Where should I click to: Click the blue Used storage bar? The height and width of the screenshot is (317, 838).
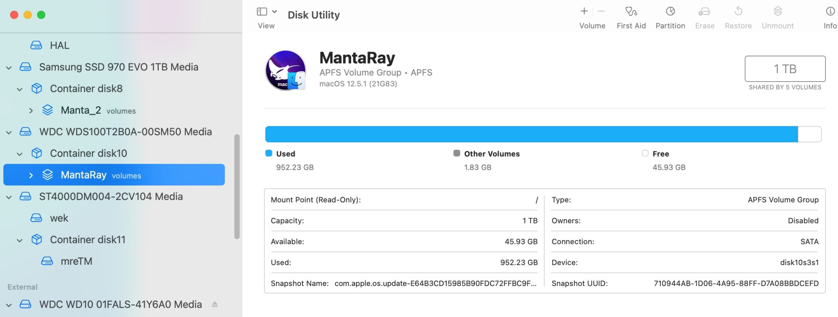(531, 134)
